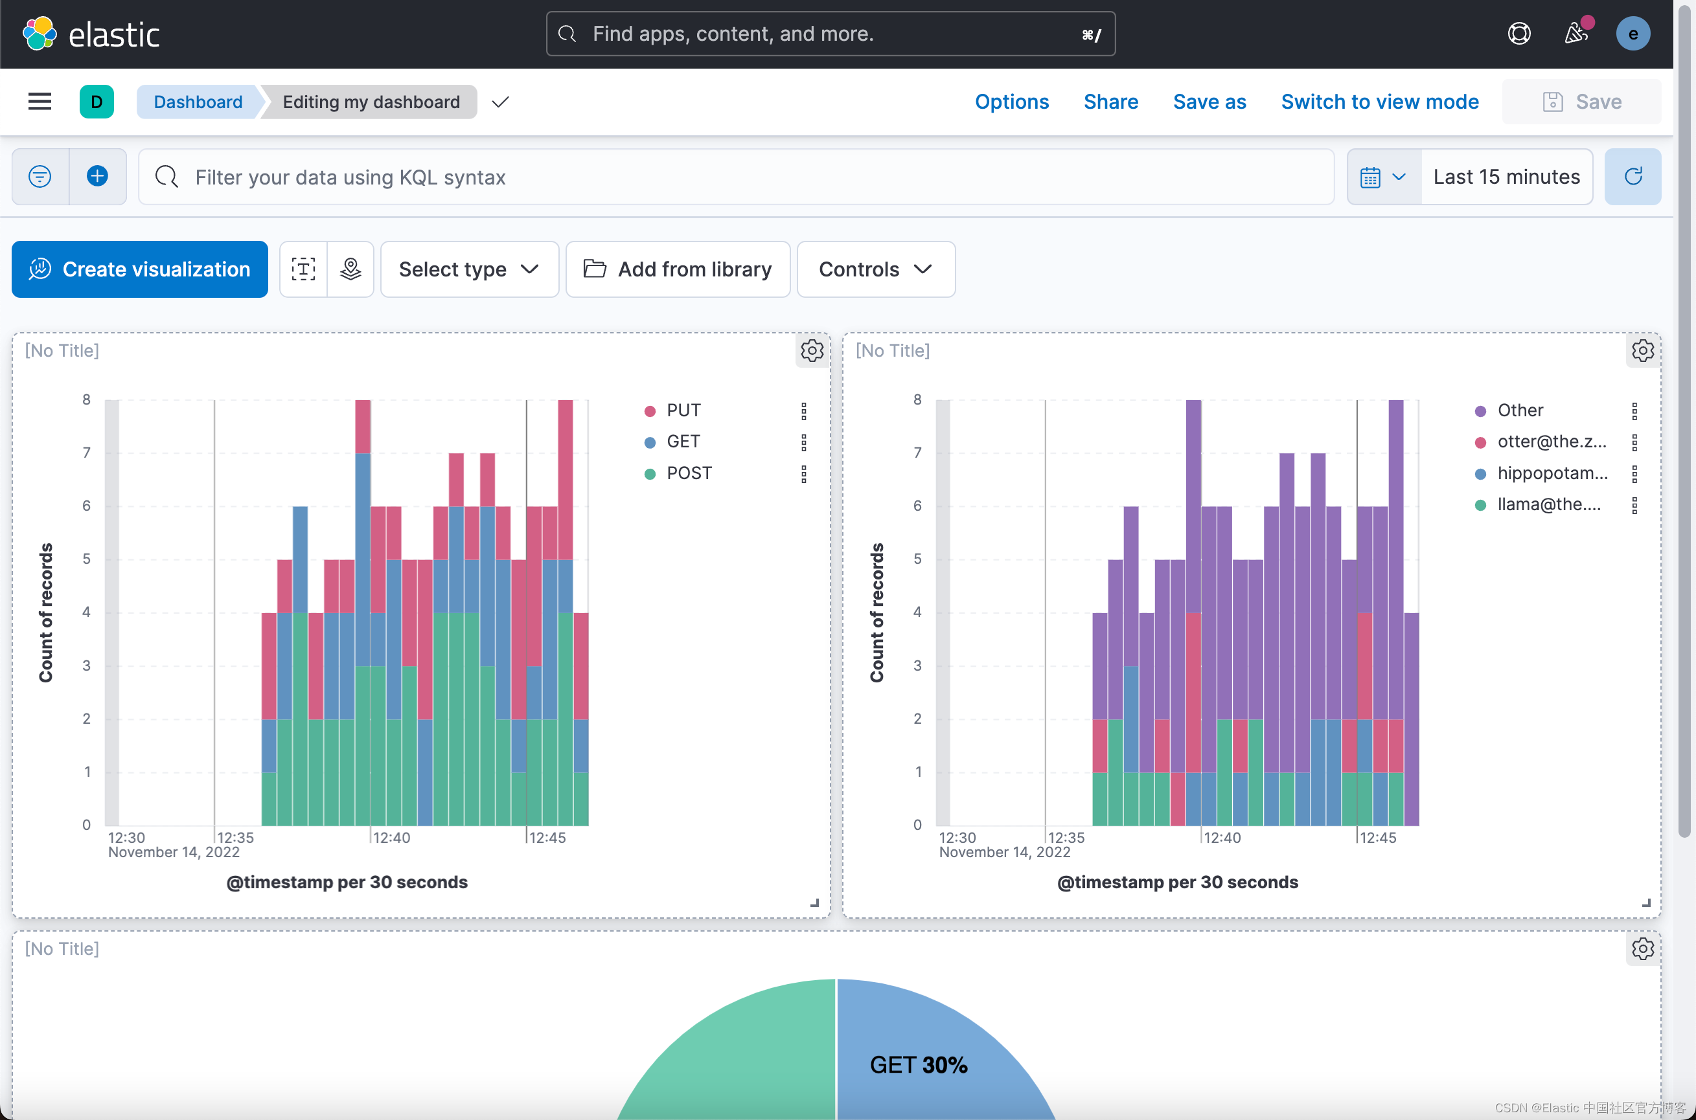Open the date picker calendar dropdown
Image resolution: width=1696 pixels, height=1120 pixels.
click(1382, 177)
